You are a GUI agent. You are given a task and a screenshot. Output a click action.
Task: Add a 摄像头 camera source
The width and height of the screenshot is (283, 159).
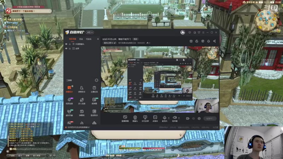tap(135, 119)
